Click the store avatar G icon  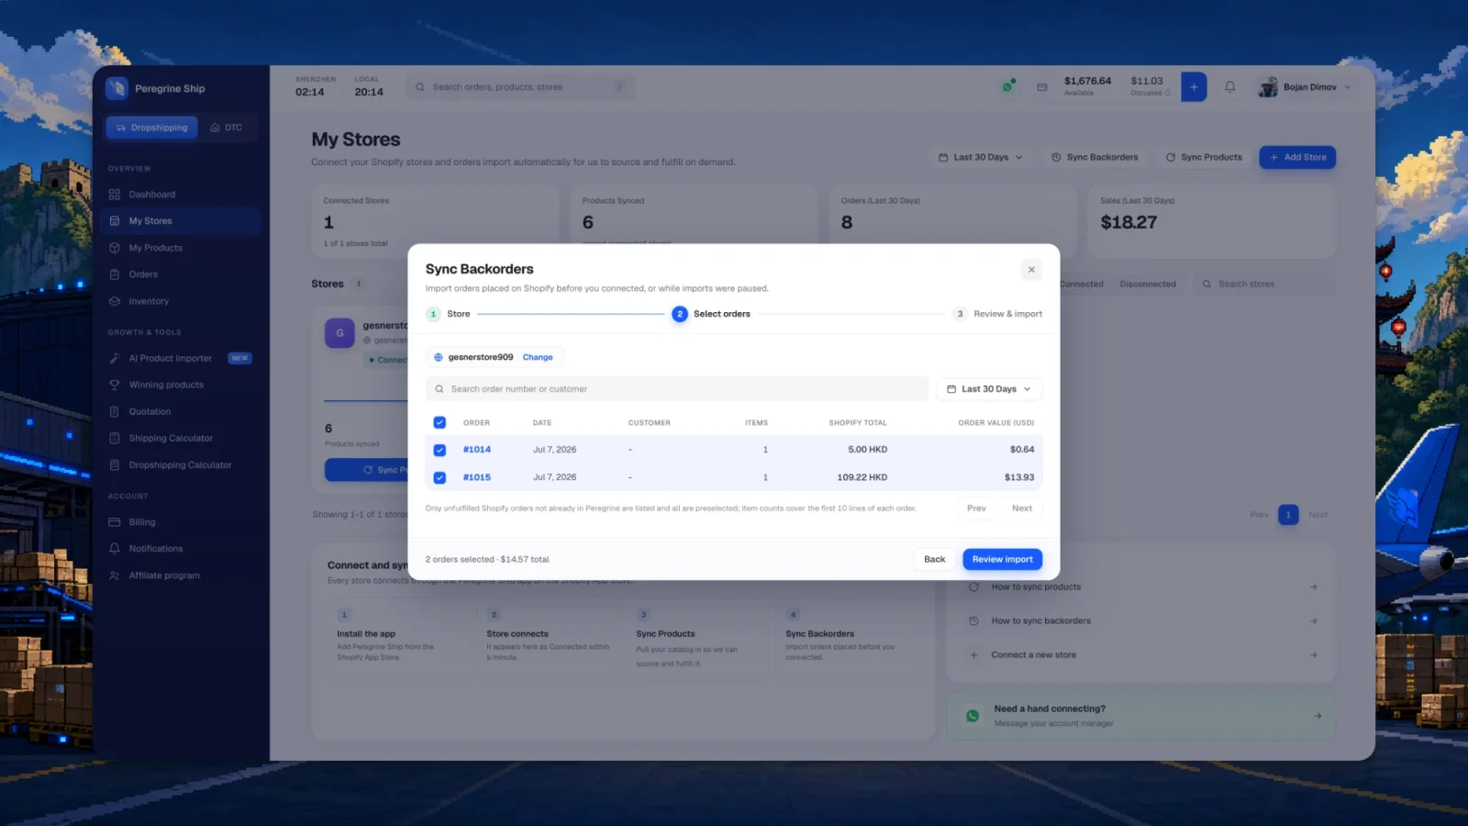point(339,333)
